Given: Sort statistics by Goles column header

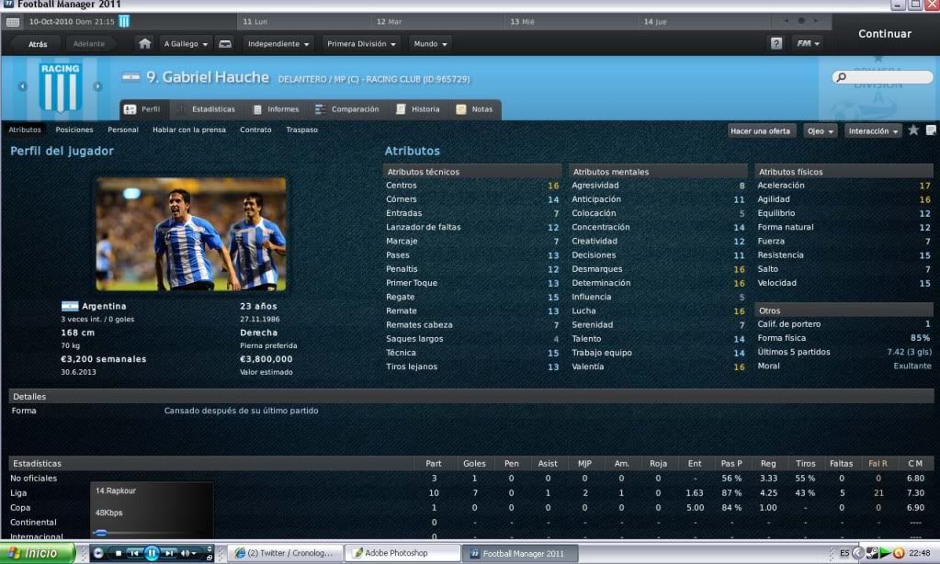Looking at the screenshot, I should click(474, 463).
